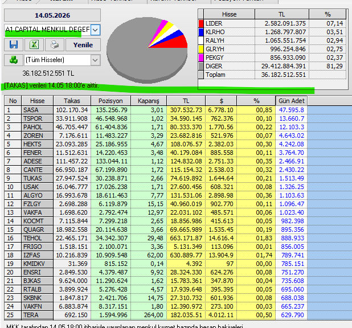Select the PAHOL stock cell
The width and height of the screenshot is (352, 328).
coord(38,127)
